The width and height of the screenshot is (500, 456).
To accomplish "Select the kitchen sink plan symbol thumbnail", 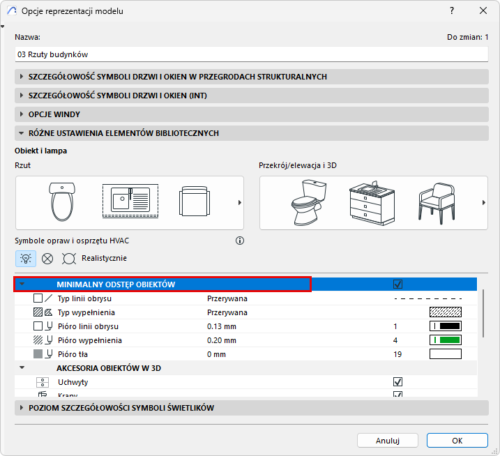I will click(x=130, y=201).
